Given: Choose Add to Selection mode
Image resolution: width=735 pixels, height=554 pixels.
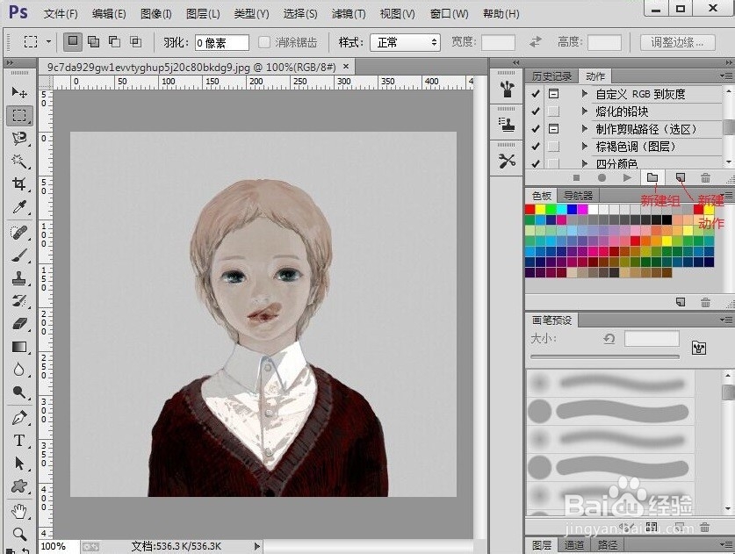Looking at the screenshot, I should coord(94,42).
